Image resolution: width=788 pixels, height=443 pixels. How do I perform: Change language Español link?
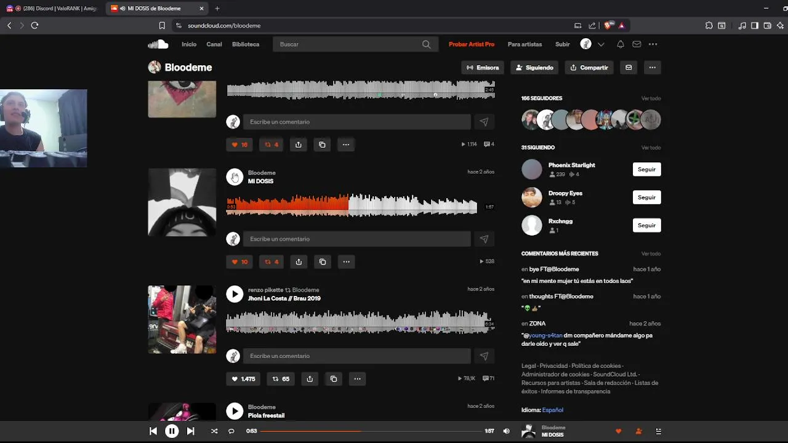(x=553, y=410)
